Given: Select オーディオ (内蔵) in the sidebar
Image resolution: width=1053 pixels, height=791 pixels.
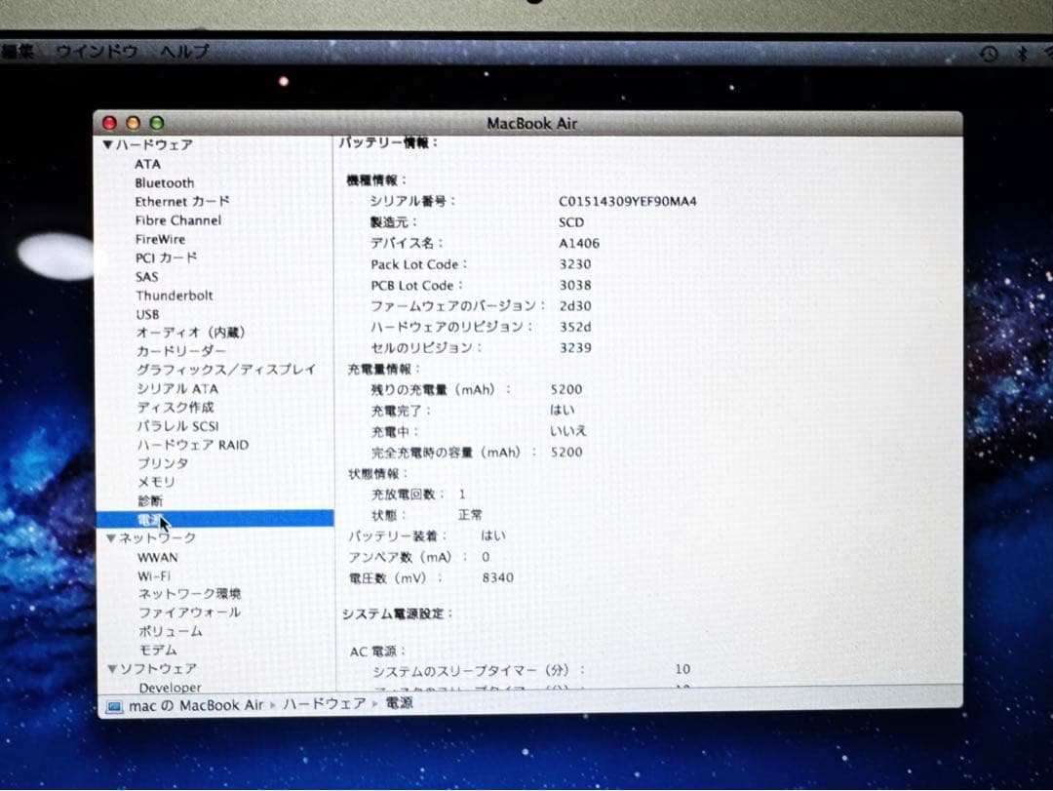Looking at the screenshot, I should [x=191, y=333].
